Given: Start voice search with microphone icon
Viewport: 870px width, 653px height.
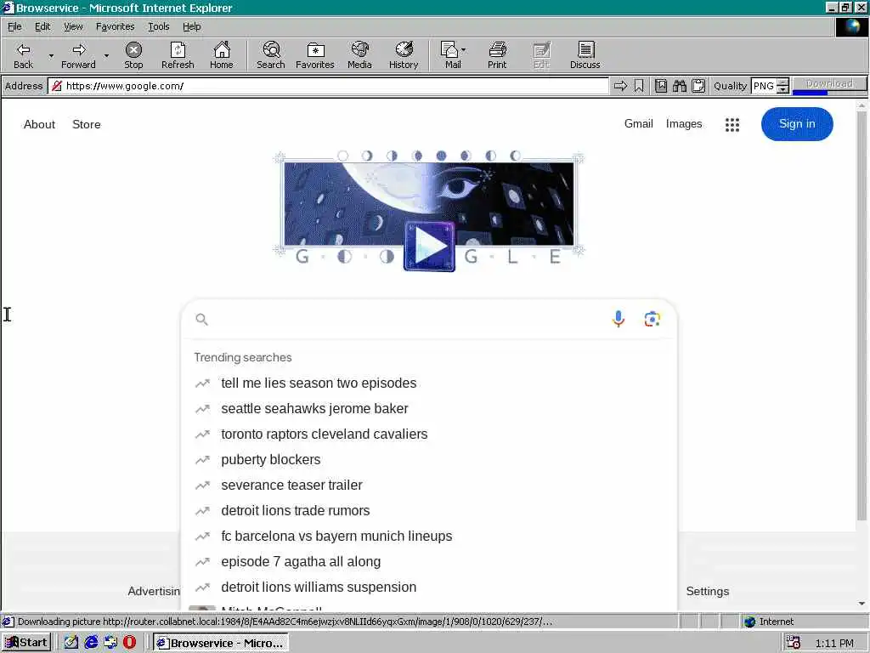Looking at the screenshot, I should pyautogui.click(x=619, y=319).
